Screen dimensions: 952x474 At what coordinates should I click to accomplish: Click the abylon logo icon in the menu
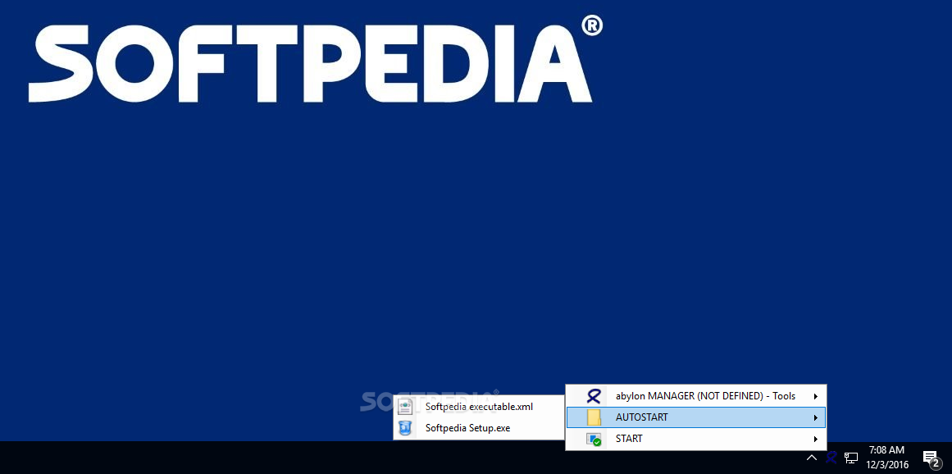[x=593, y=396]
